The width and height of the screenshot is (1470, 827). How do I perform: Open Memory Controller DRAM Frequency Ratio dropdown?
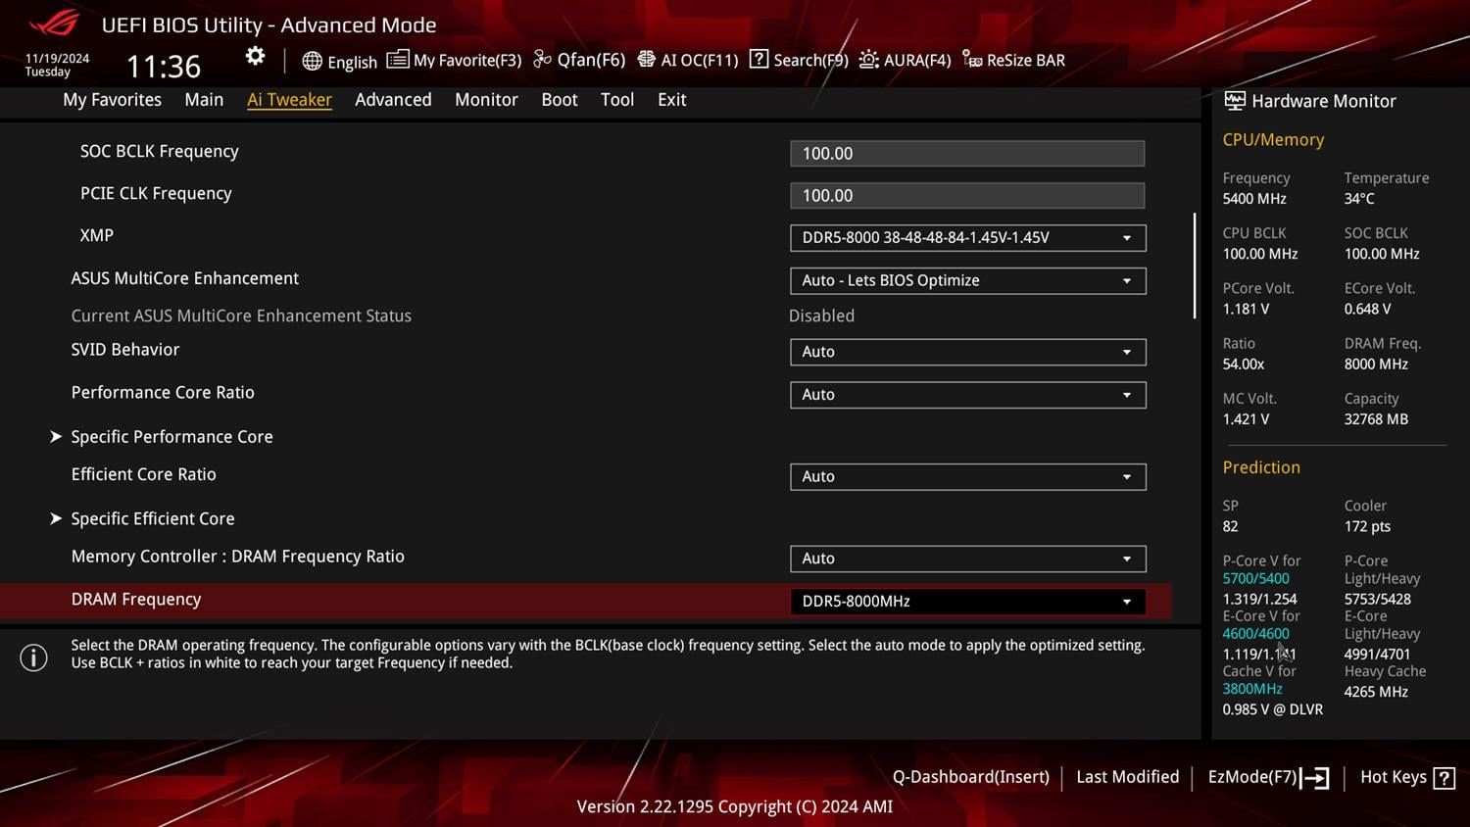968,559
